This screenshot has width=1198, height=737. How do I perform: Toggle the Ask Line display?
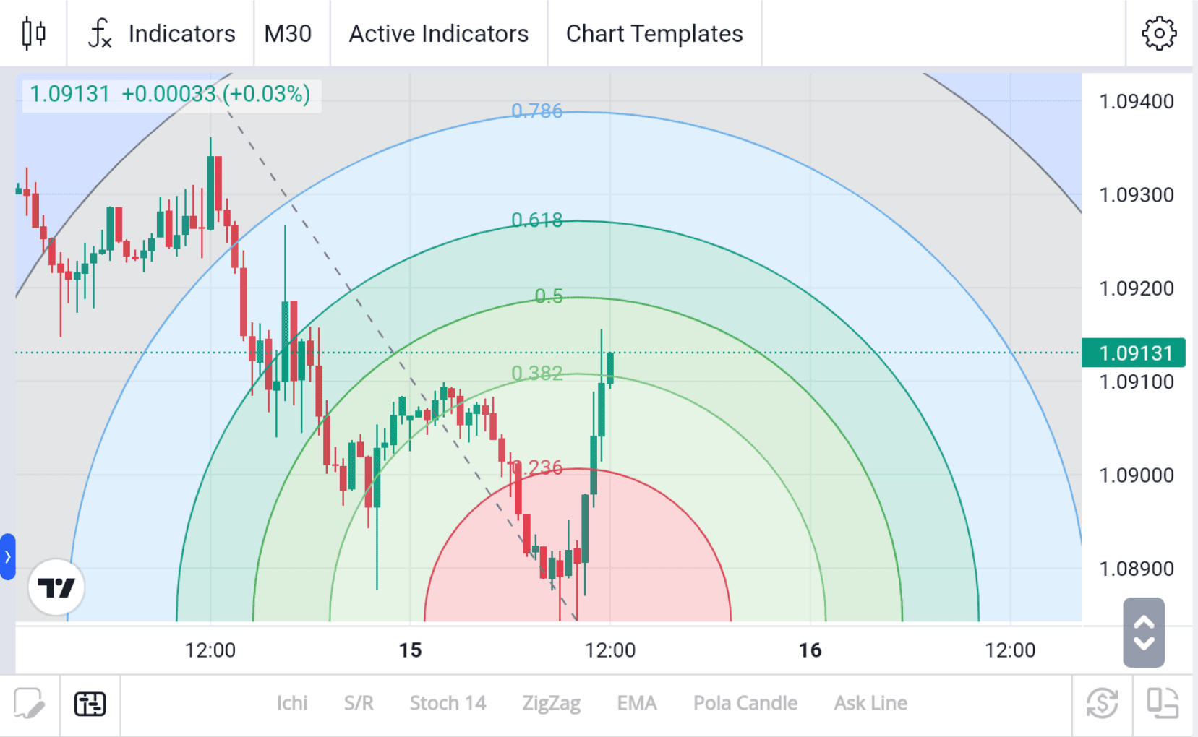pos(870,703)
